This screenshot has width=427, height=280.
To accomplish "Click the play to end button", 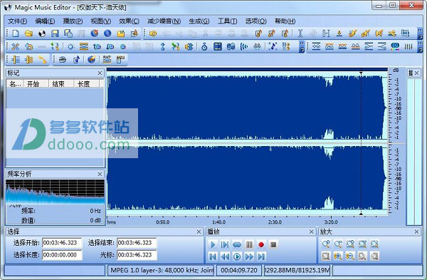I will point(225,244).
